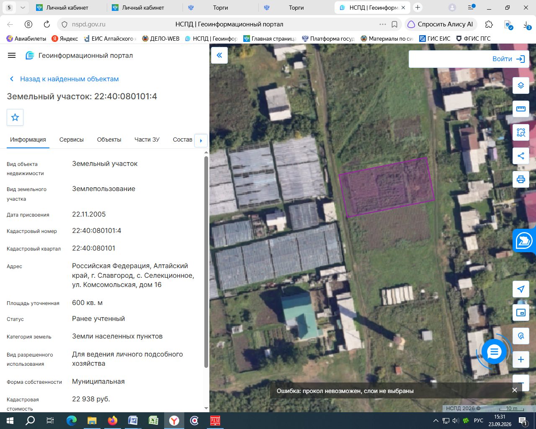Viewport: 536px width, 429px height.
Task: Click the highlighted purple land plot on map
Action: point(386,186)
